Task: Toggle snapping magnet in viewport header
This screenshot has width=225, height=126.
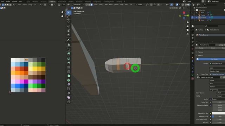Action: click(x=151, y=5)
